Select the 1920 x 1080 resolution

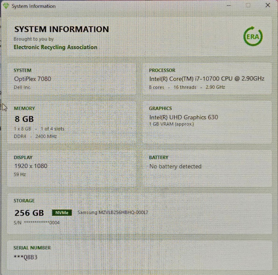click(x=31, y=166)
